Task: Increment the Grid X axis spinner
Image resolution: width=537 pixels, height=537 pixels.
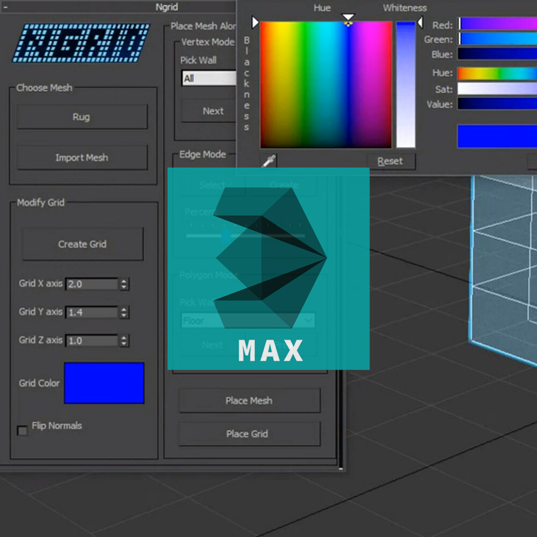Action: (x=123, y=281)
